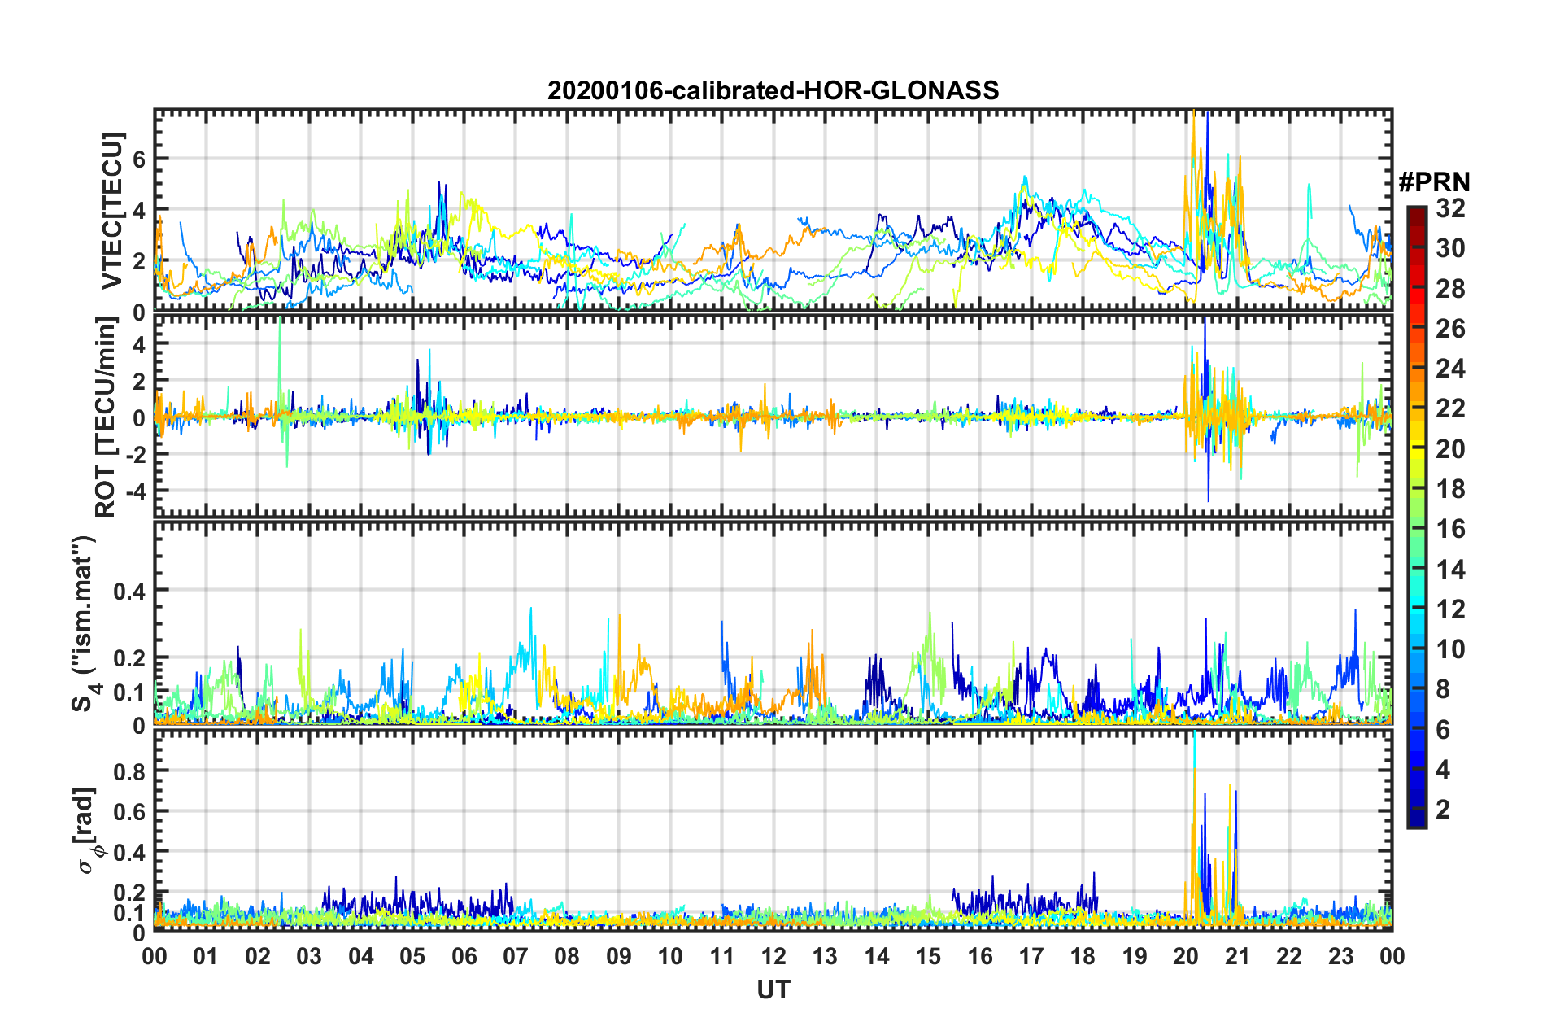This screenshot has height=1035, width=1547.
Task: Click the "03" hour tick on UT axis
Action: point(309,956)
